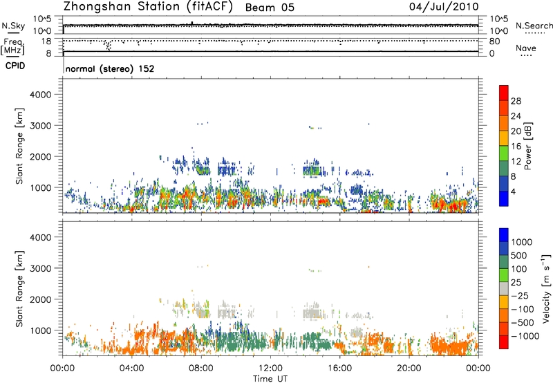The height and width of the screenshot is (383, 553).
Task: Pick the light green segment of Velocity colorbar
Action: tap(504, 275)
